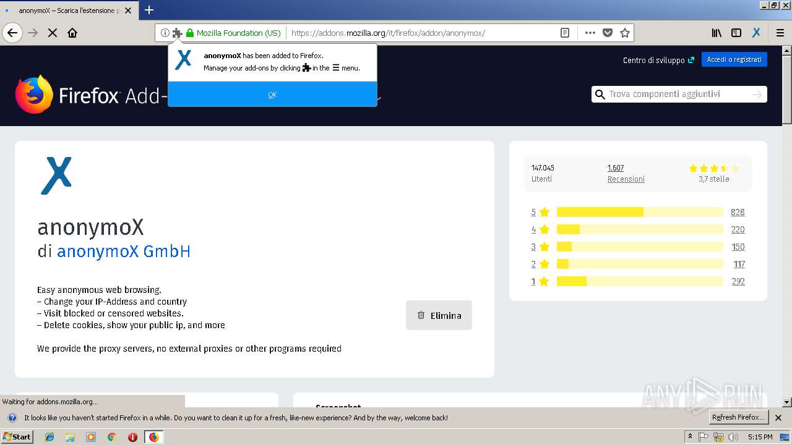
Task: Click the 5-star rating progress bar
Action: coord(640,212)
